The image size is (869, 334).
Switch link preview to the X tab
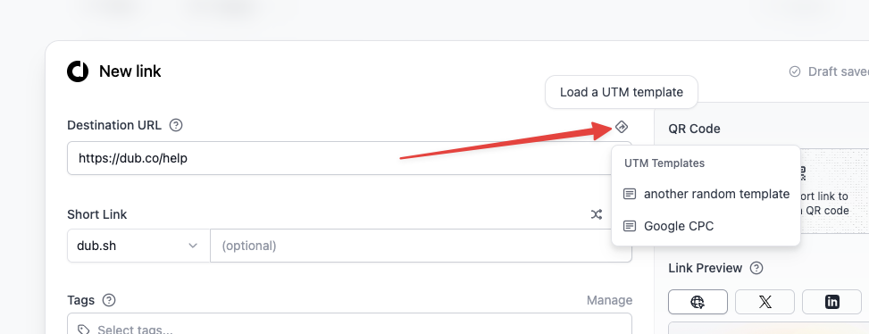coord(765,302)
